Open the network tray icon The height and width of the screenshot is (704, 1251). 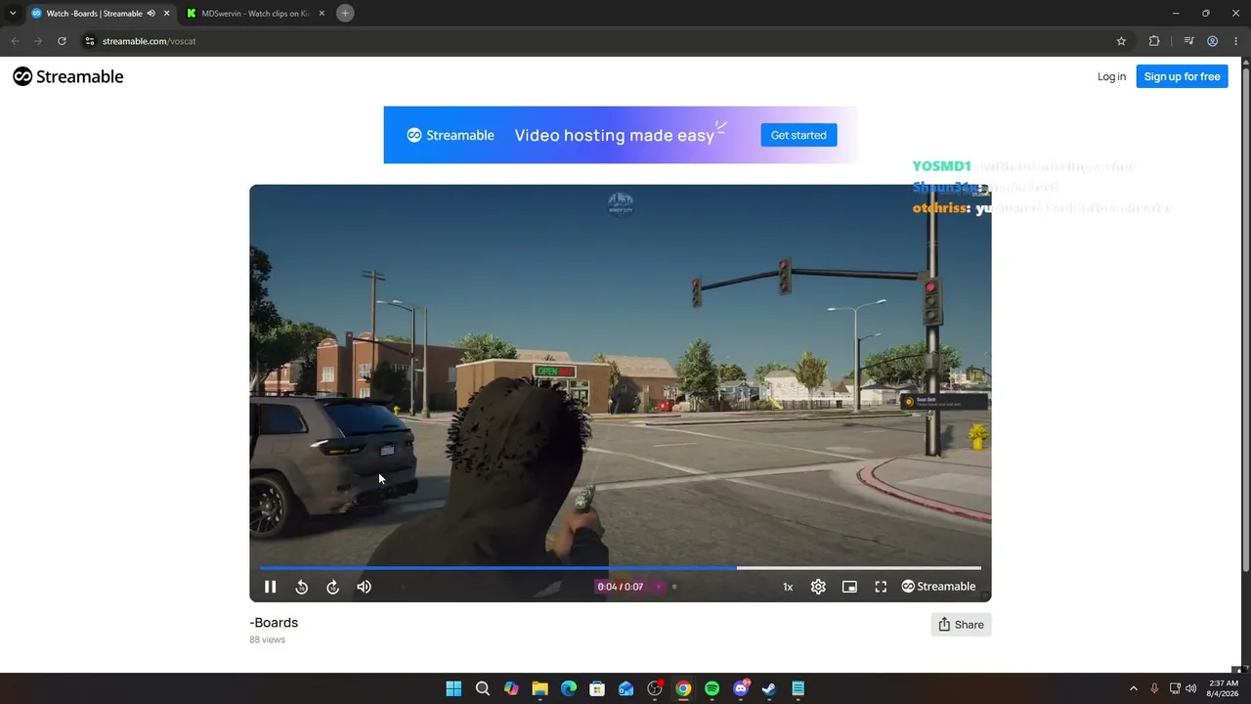tap(1175, 688)
